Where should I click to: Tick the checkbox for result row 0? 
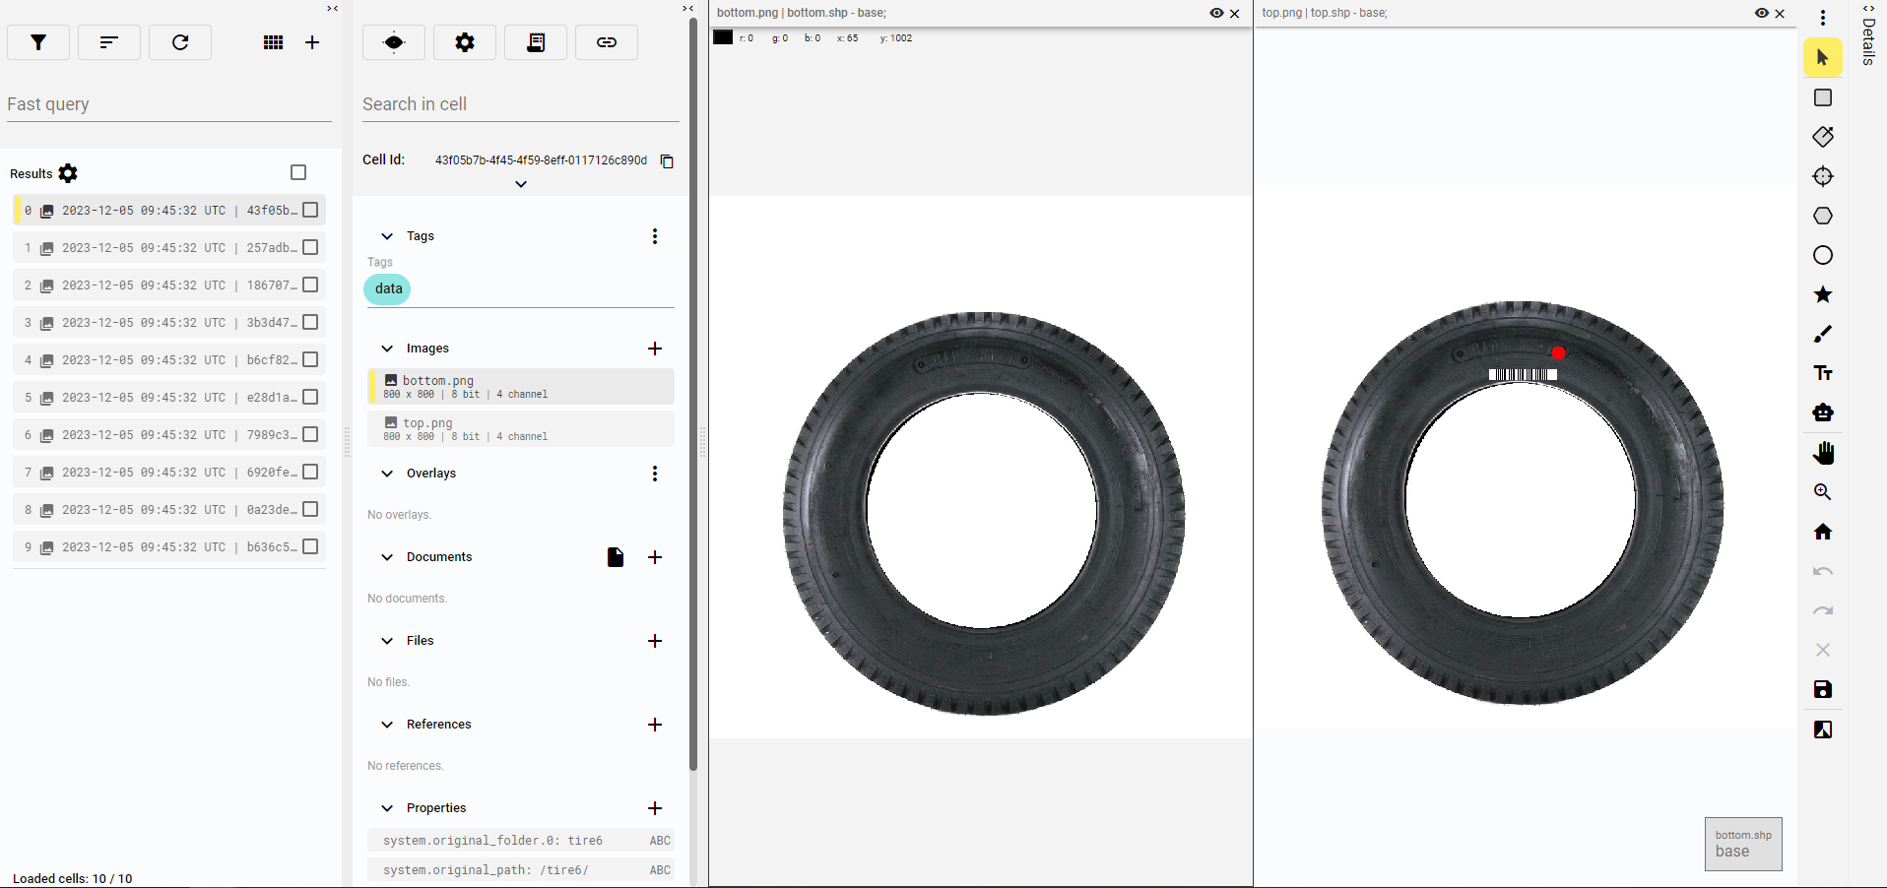pyautogui.click(x=310, y=210)
